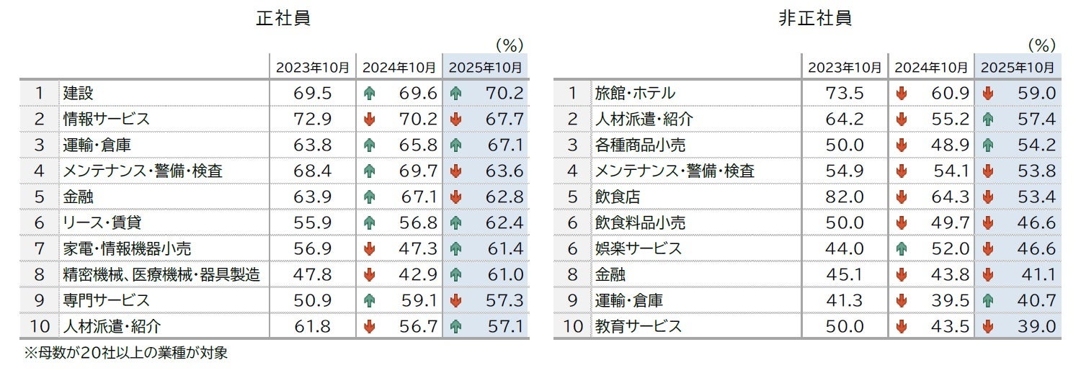Click the 精密機械、医療機械・器具製造 row label
The height and width of the screenshot is (378, 1081).
coord(161,274)
